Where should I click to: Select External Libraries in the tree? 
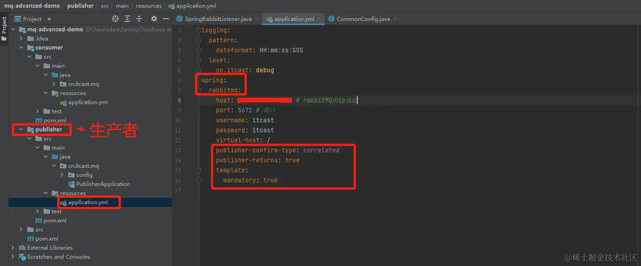pyautogui.click(x=50, y=247)
